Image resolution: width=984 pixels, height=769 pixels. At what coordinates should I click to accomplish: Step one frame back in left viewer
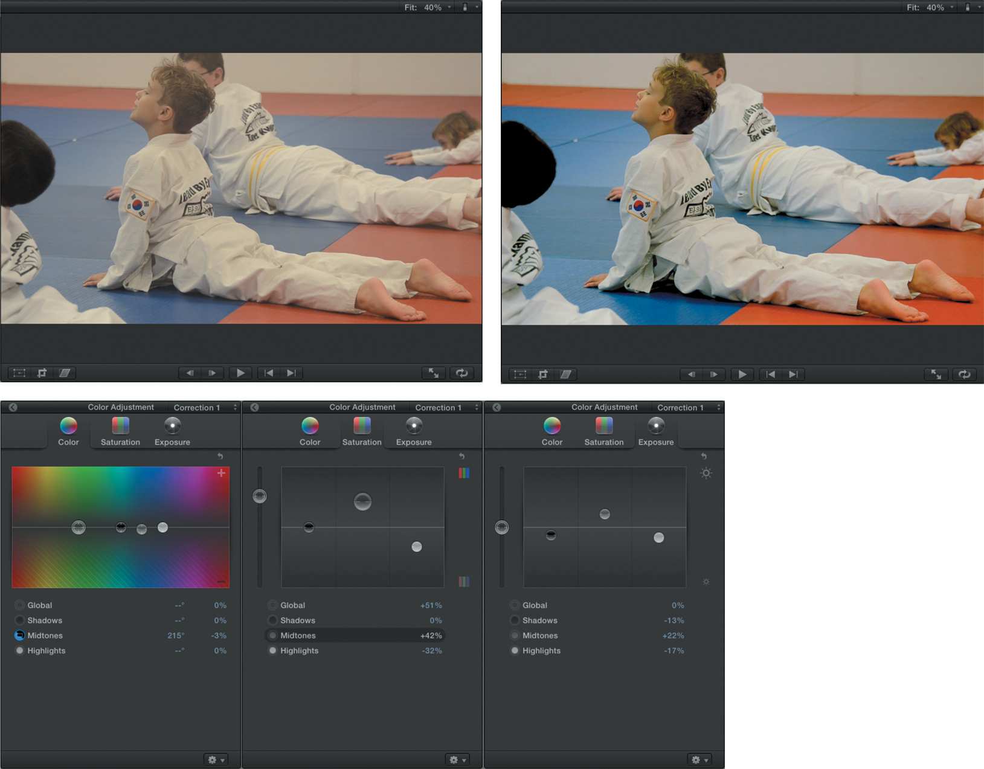click(x=190, y=373)
